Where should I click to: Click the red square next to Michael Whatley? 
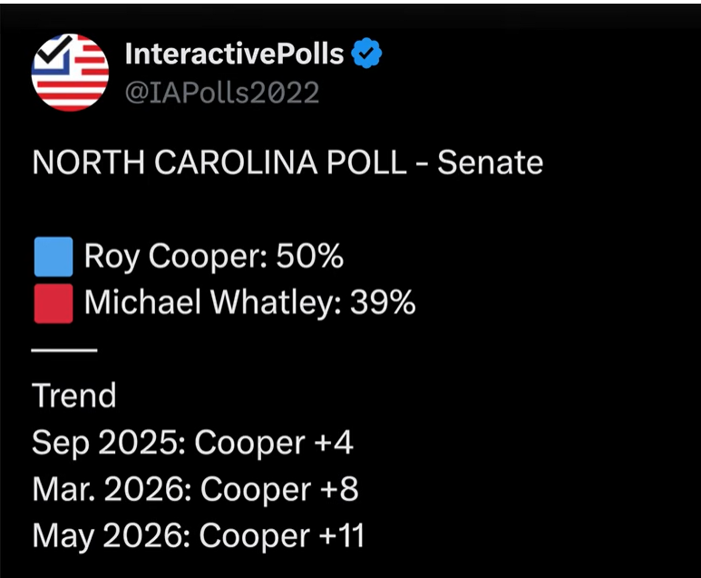(x=54, y=303)
